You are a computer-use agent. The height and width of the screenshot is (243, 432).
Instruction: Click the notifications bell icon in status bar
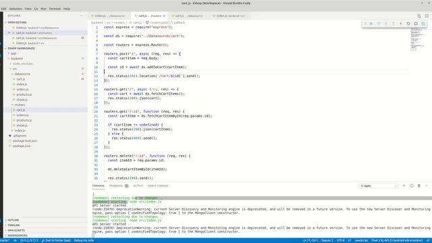click(x=428, y=240)
